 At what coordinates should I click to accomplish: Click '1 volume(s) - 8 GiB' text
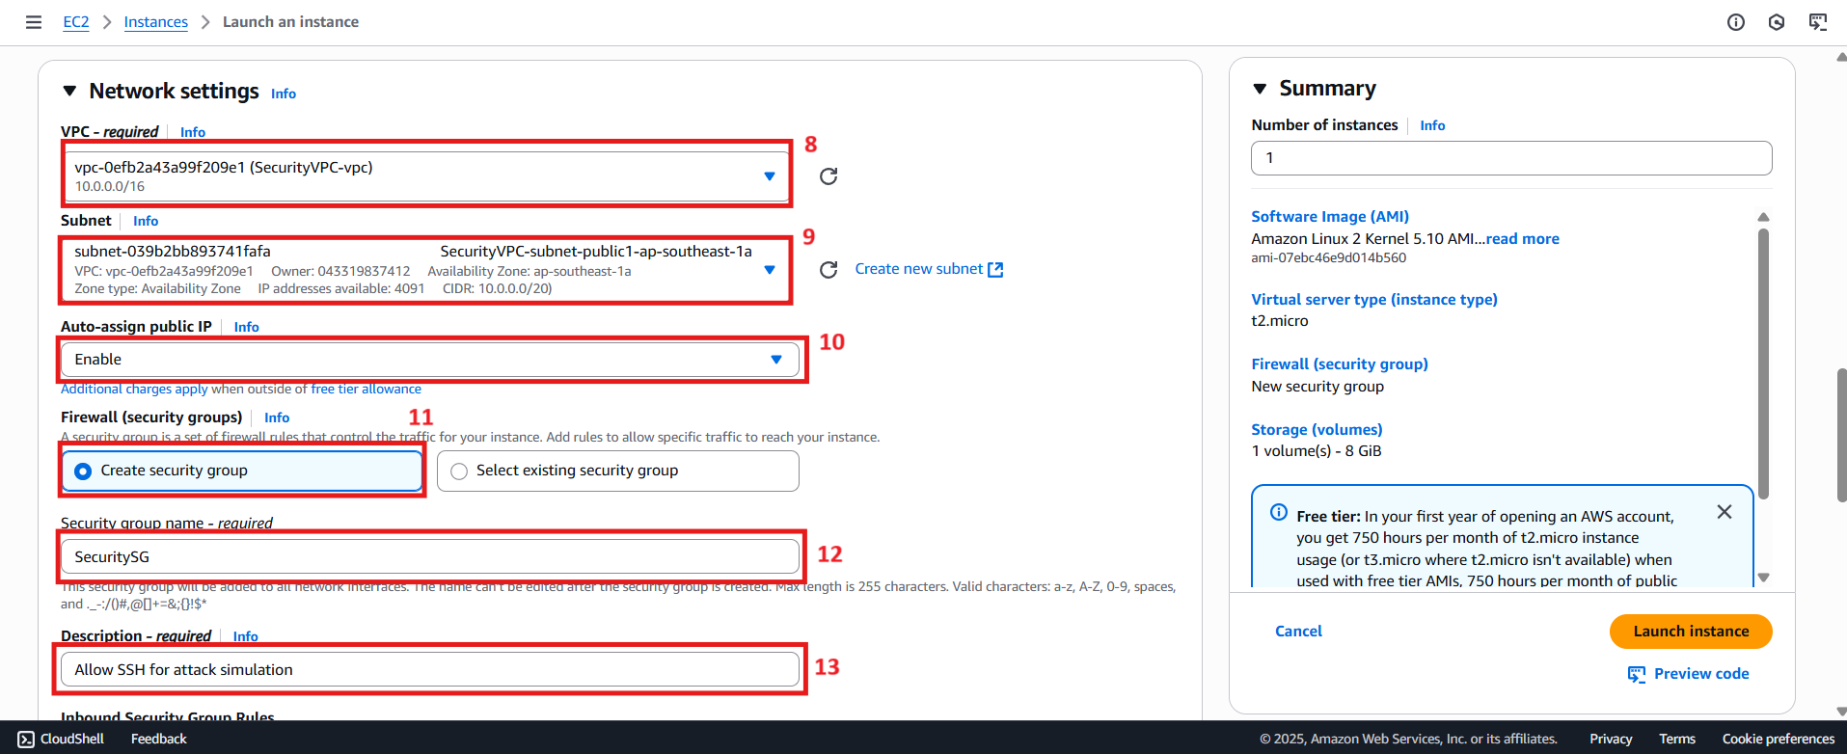point(1317,451)
